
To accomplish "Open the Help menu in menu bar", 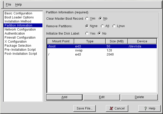I will pos(18,5).
